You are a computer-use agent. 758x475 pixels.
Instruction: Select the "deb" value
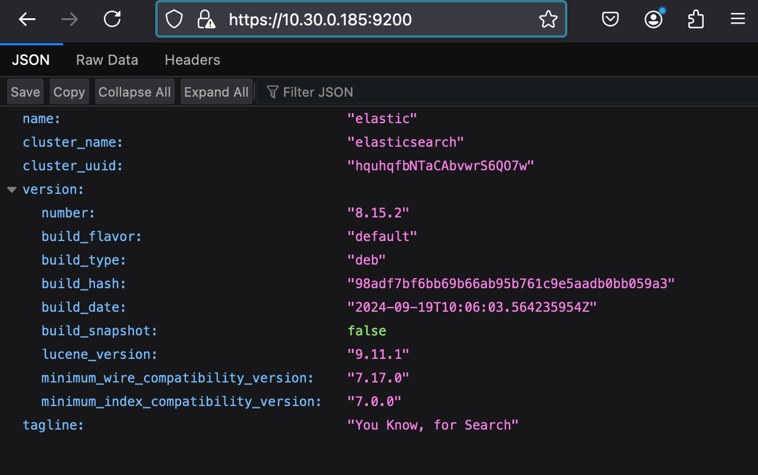[366, 260]
